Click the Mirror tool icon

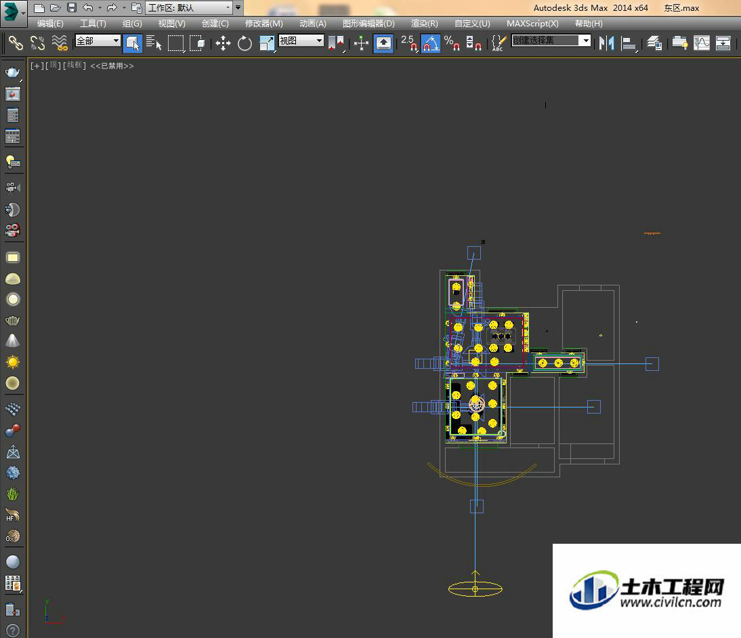pos(606,43)
